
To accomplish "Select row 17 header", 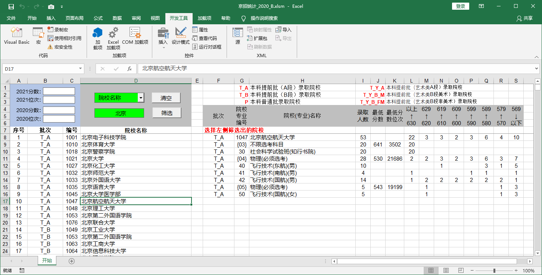I will [x=5, y=201].
